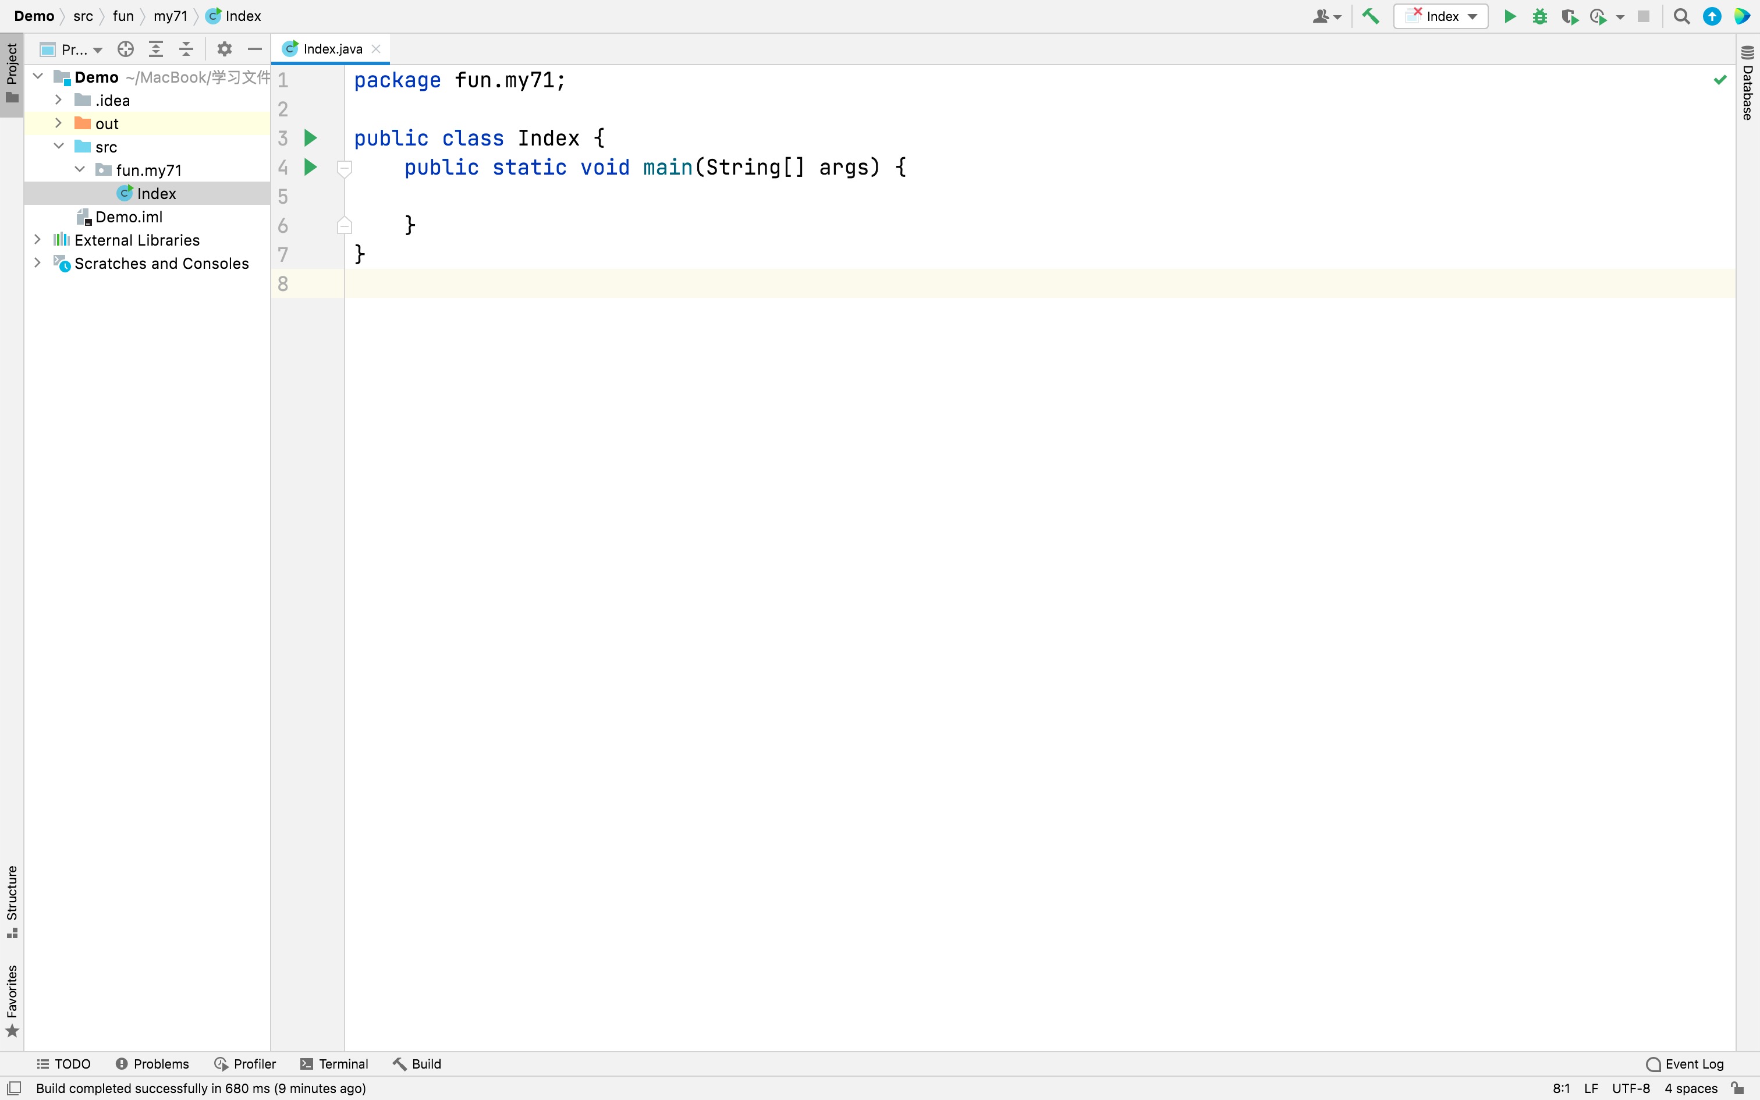Screen dimensions: 1760x1100
Task: Start debugging with the bug icon
Action: click(1539, 16)
